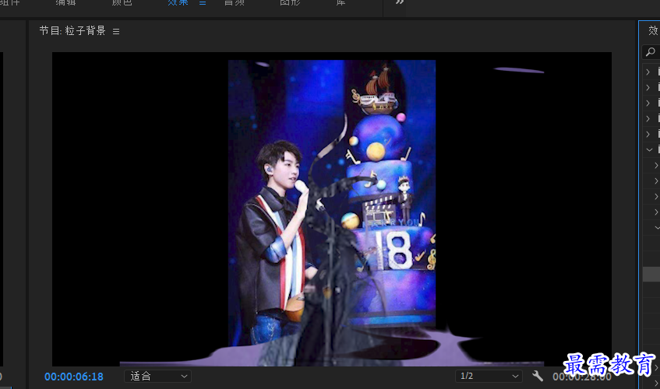Open the blue 效果 workspace menu icon
The width and height of the screenshot is (660, 389).
pos(203,2)
